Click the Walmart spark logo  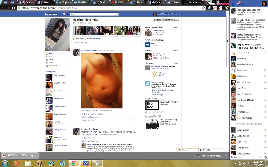coord(154,74)
